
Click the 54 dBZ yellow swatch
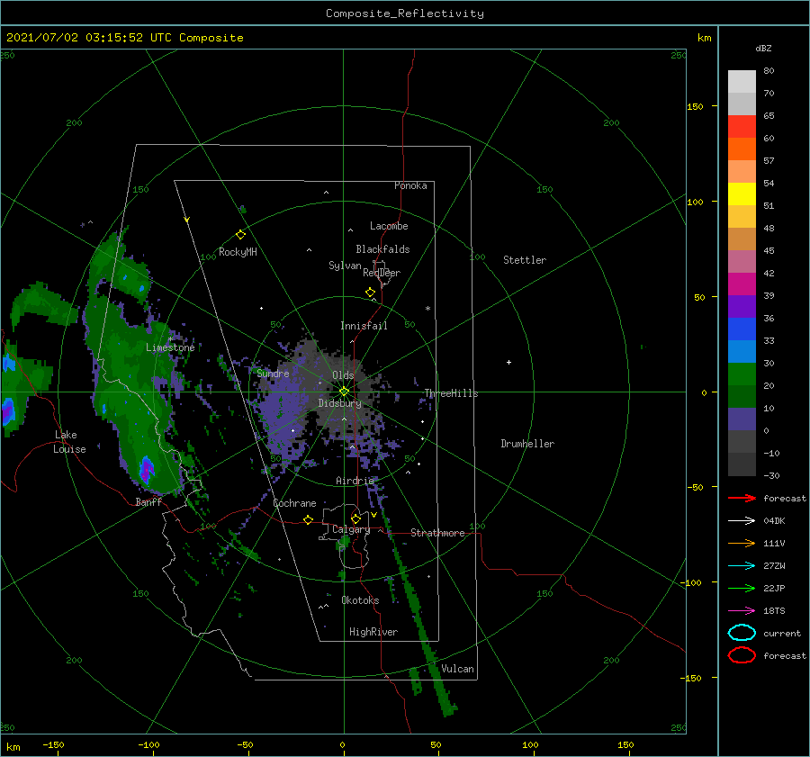point(742,194)
